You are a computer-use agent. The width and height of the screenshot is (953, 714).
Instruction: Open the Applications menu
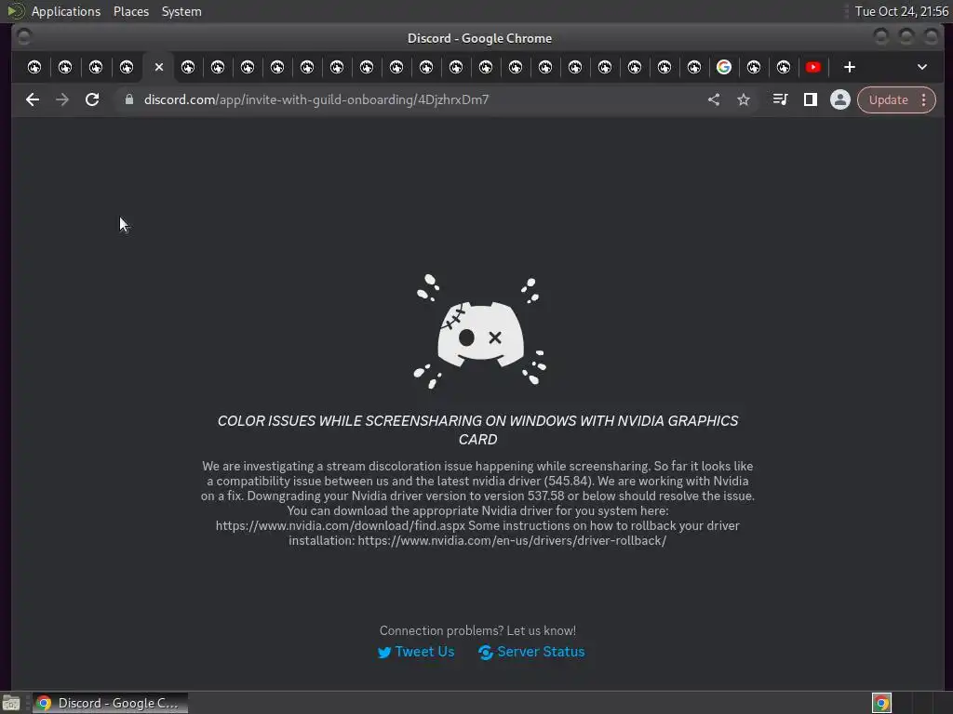pos(66,11)
